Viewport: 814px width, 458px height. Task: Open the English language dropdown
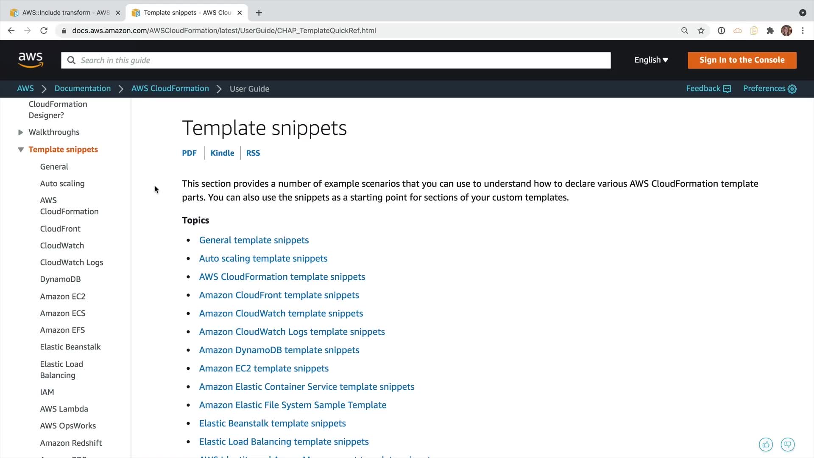651,60
